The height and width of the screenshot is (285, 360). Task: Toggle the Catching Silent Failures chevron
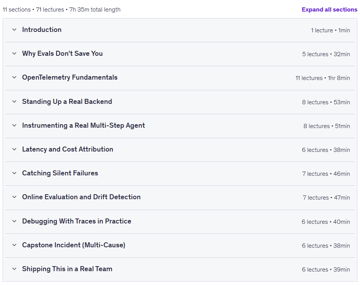pos(14,173)
